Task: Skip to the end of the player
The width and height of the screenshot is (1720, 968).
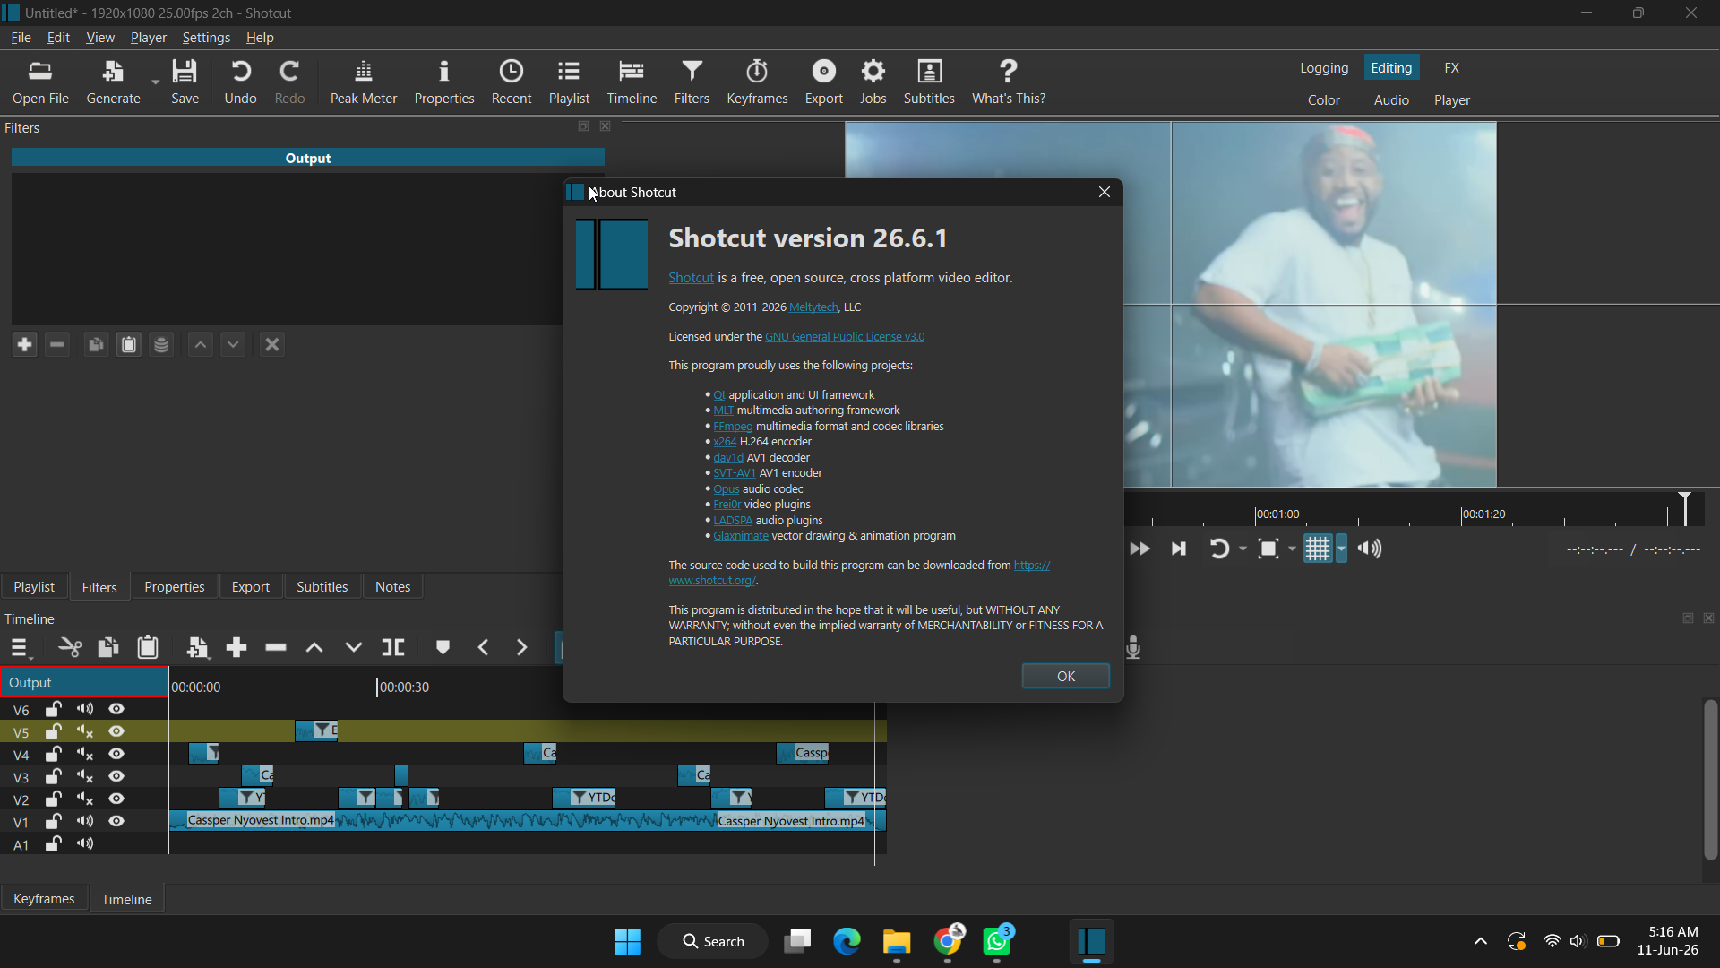Action: coord(1179,549)
